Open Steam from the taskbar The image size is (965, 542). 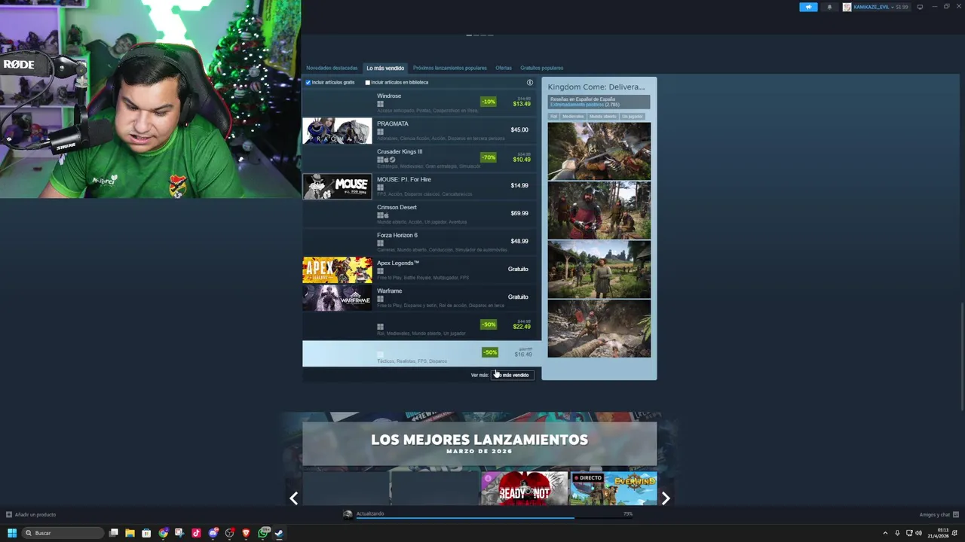279,533
